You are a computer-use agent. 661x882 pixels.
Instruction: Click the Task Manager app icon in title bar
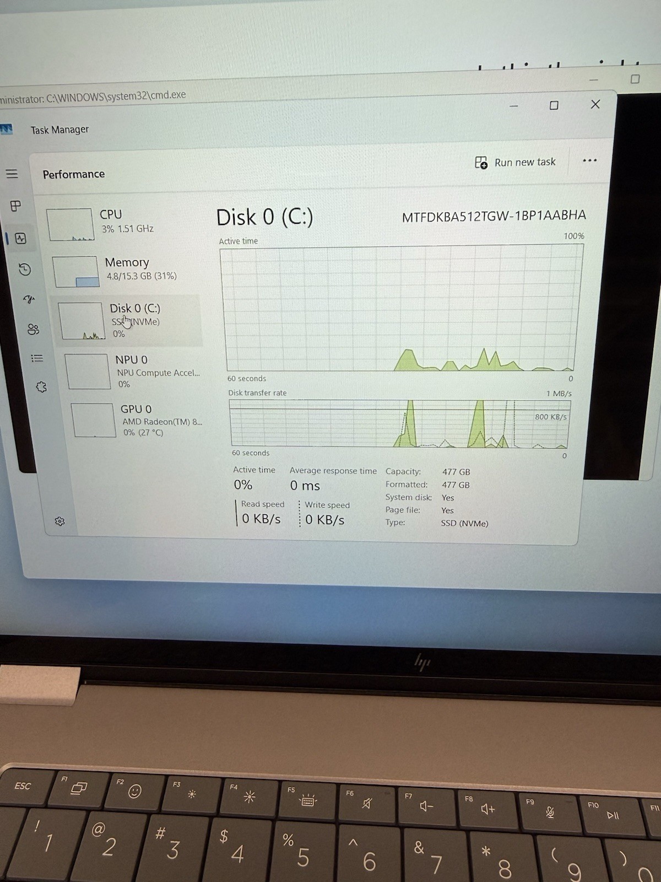pyautogui.click(x=6, y=129)
